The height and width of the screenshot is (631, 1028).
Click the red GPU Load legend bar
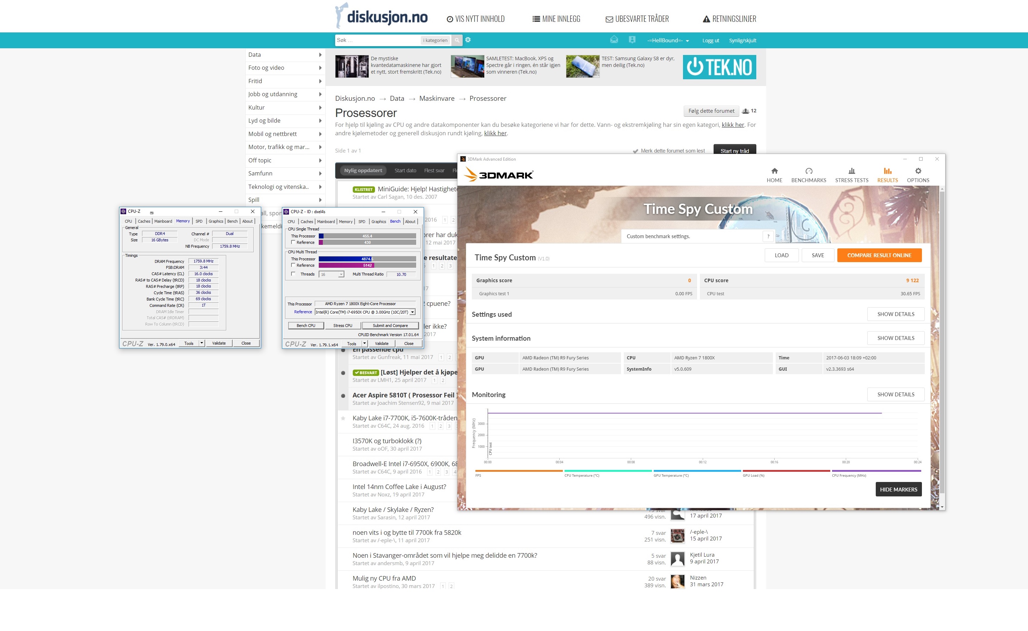[786, 471]
